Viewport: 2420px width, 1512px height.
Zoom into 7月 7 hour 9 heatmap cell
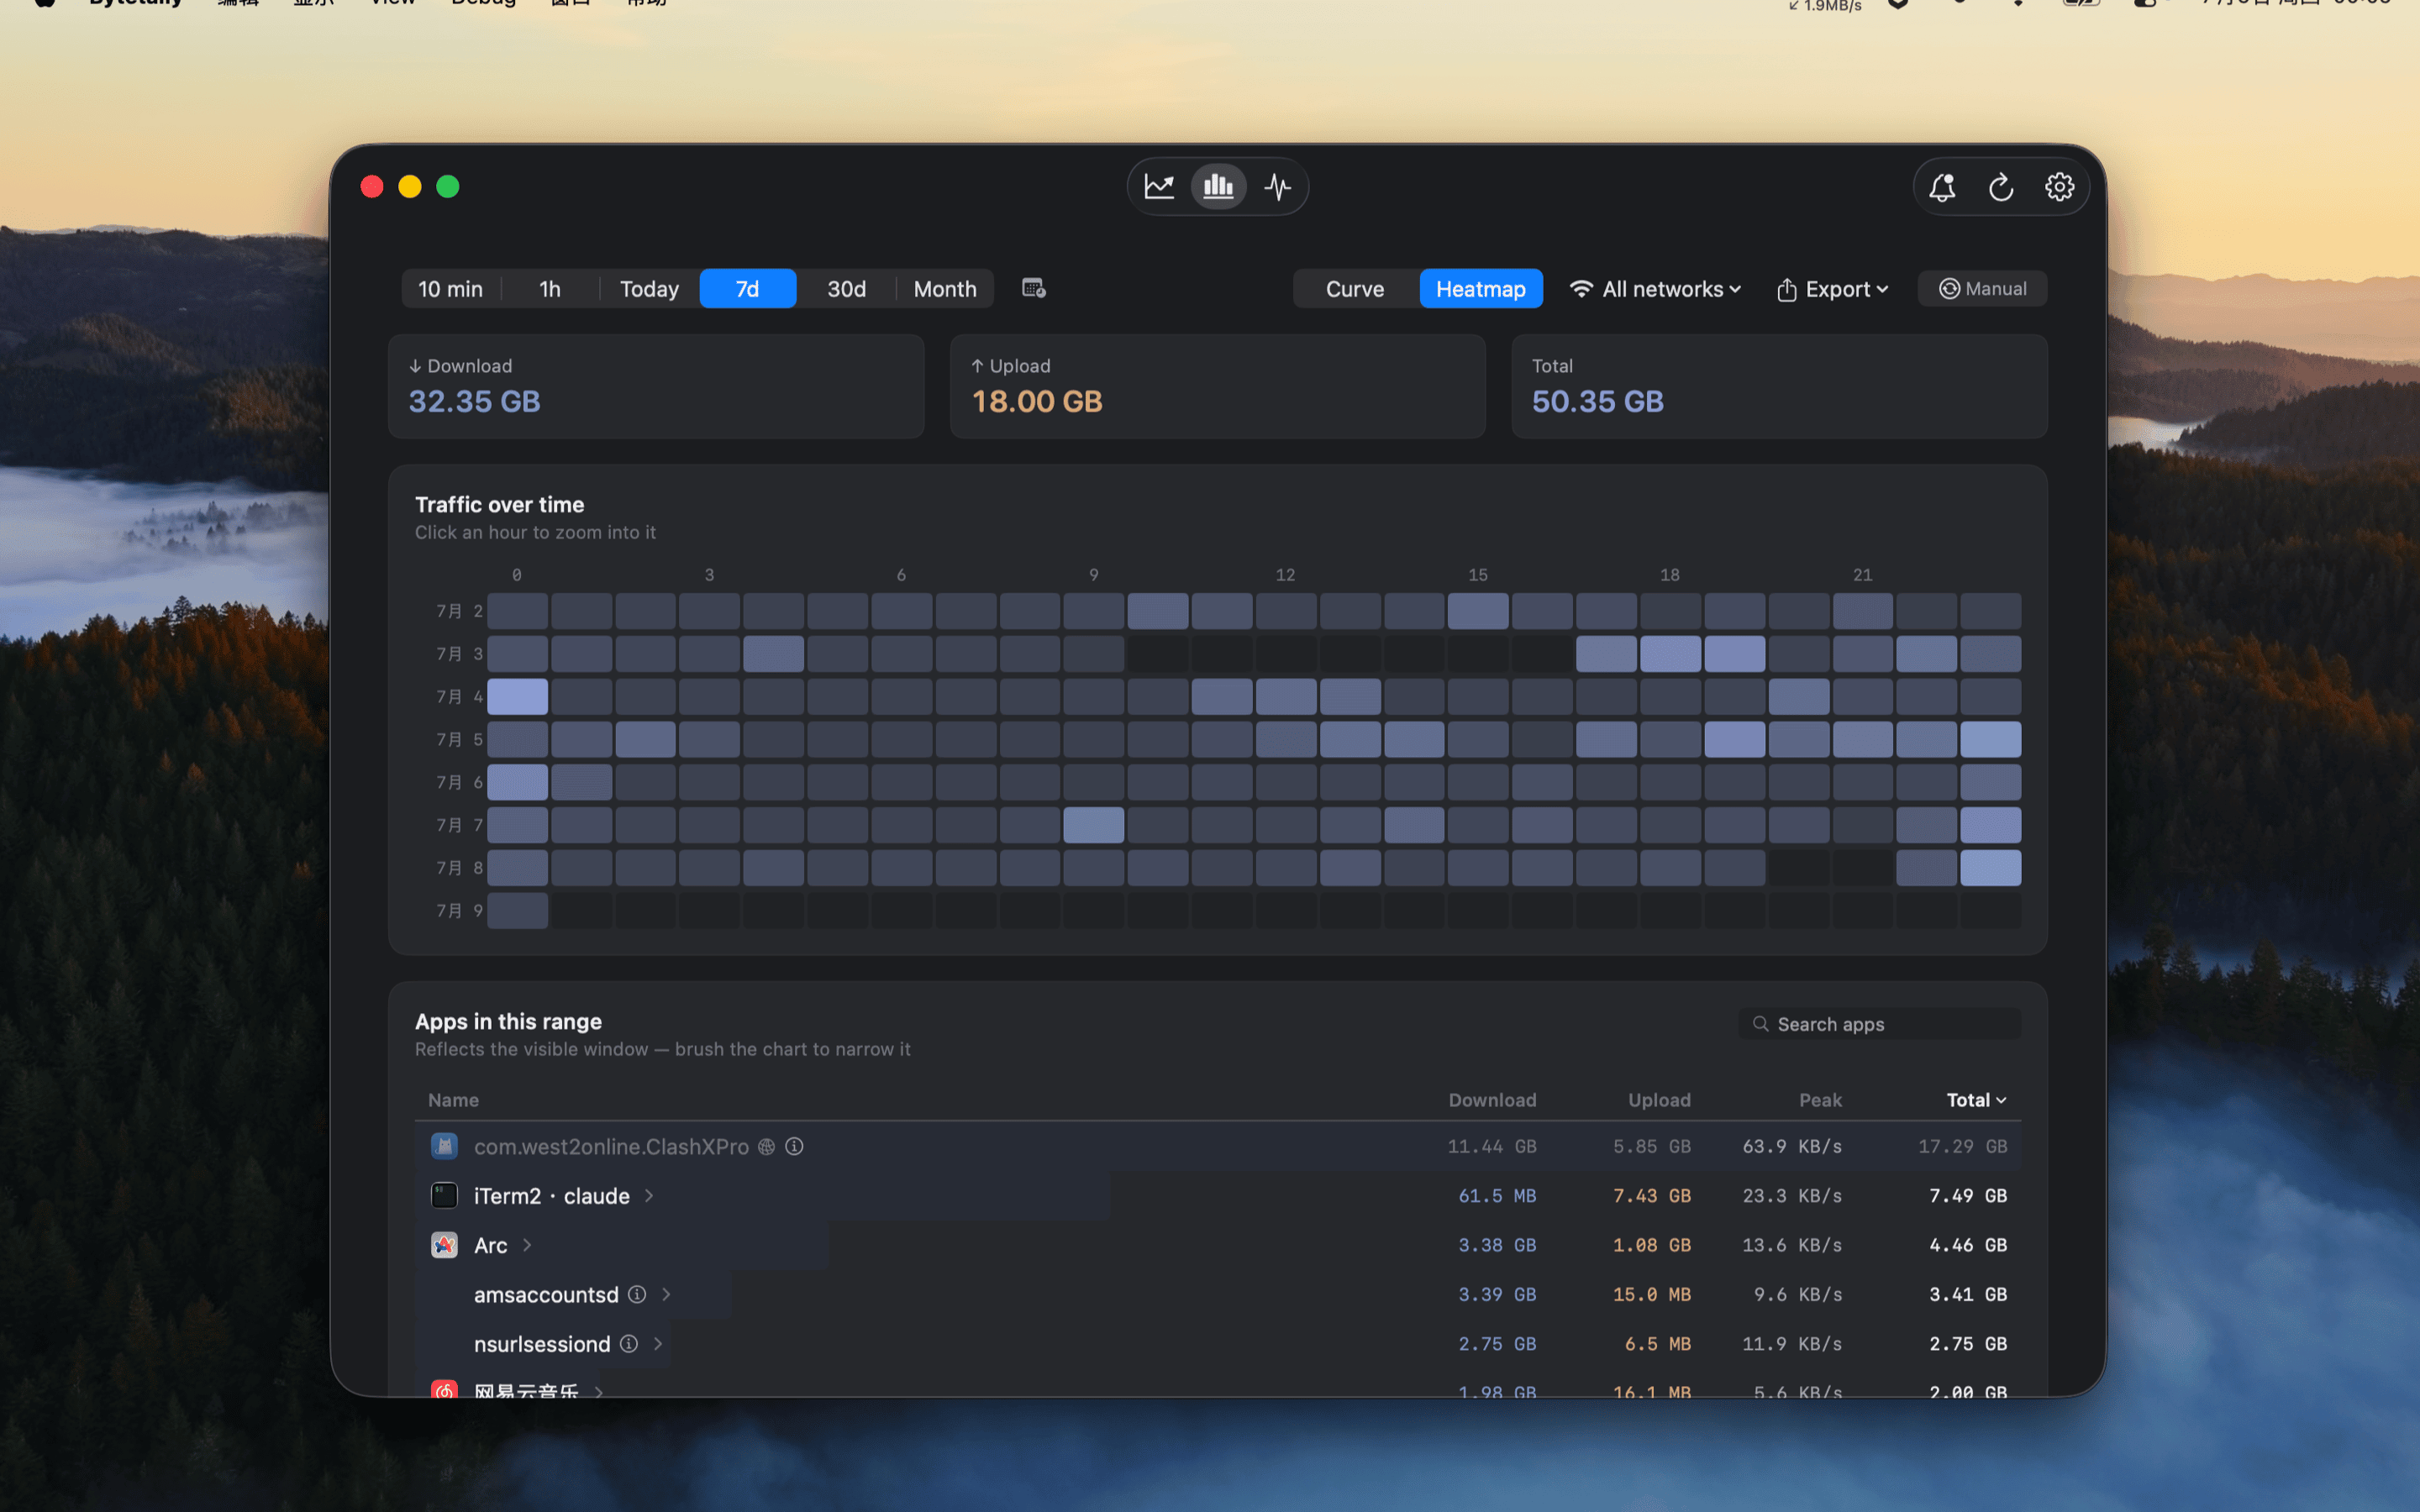pyautogui.click(x=1093, y=825)
